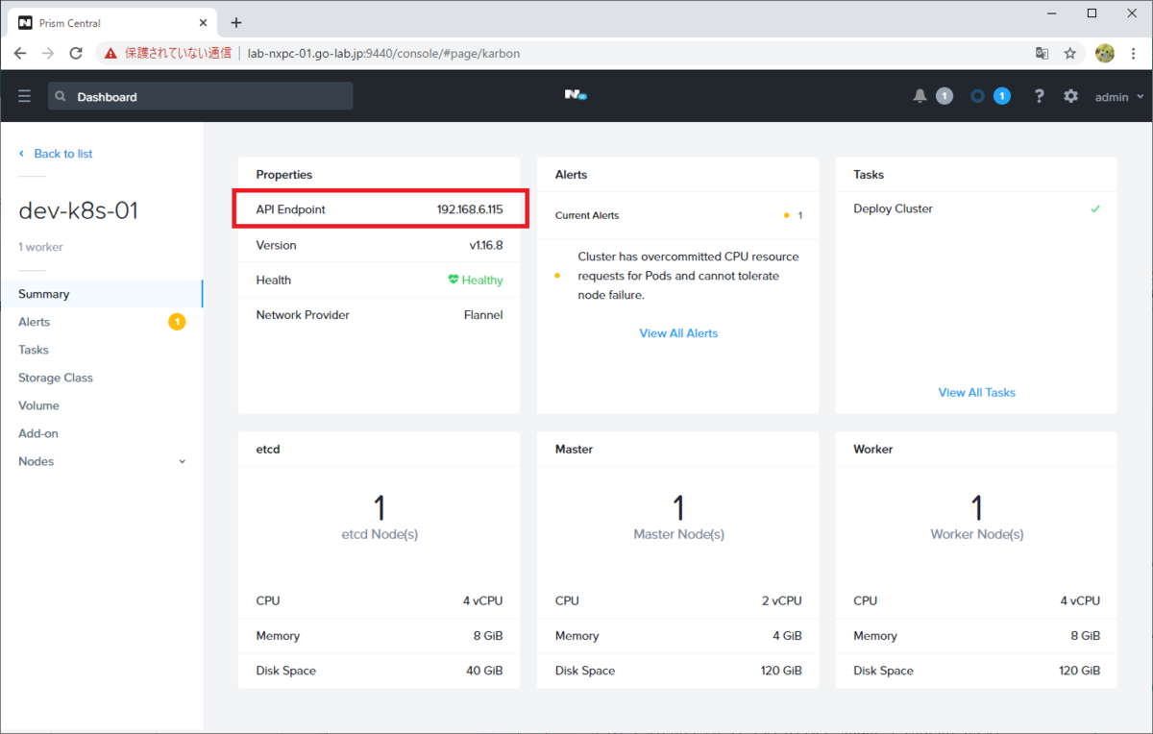Expand the admin user dropdown
The image size is (1153, 734).
click(x=1119, y=97)
